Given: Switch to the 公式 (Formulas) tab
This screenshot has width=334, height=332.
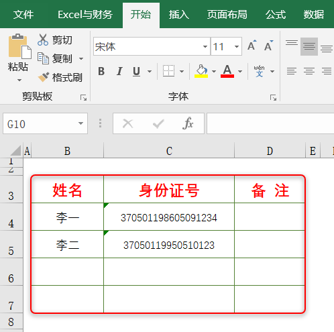Looking at the screenshot, I should 276,15.
